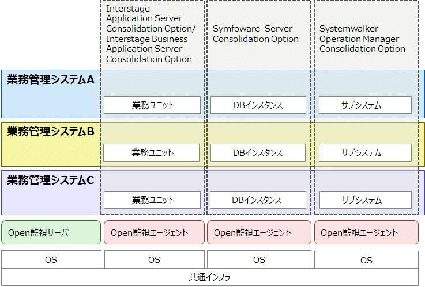Click 業務ユニット box in 業務管理システムC row

[x=152, y=200]
